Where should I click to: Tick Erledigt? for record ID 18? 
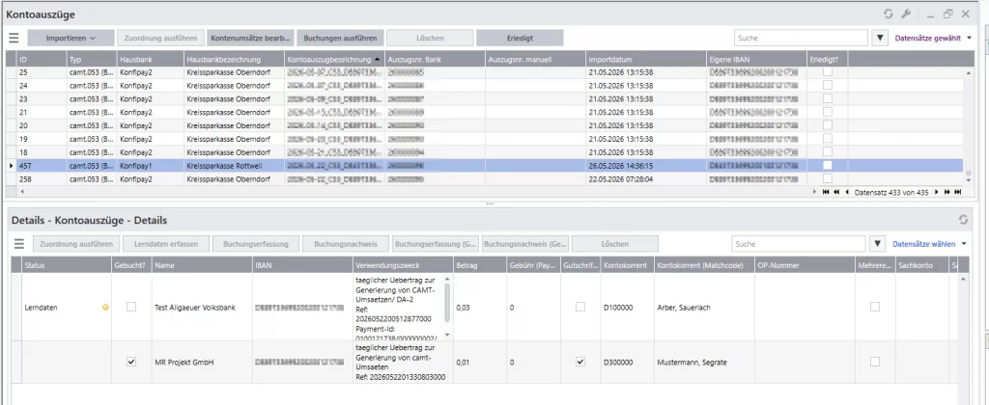coord(827,151)
